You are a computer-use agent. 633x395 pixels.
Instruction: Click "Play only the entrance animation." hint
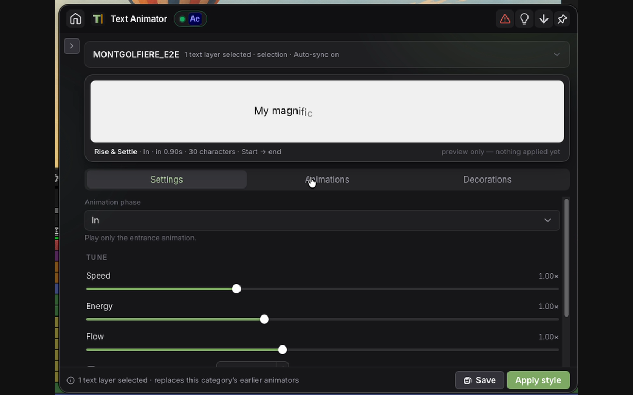pyautogui.click(x=140, y=238)
